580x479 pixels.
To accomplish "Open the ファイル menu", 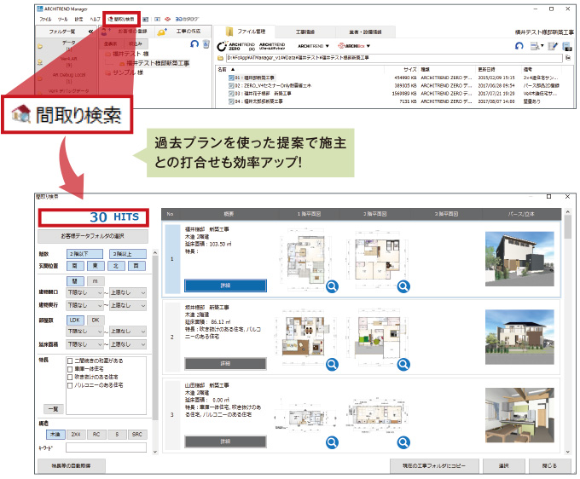I will 45,20.
